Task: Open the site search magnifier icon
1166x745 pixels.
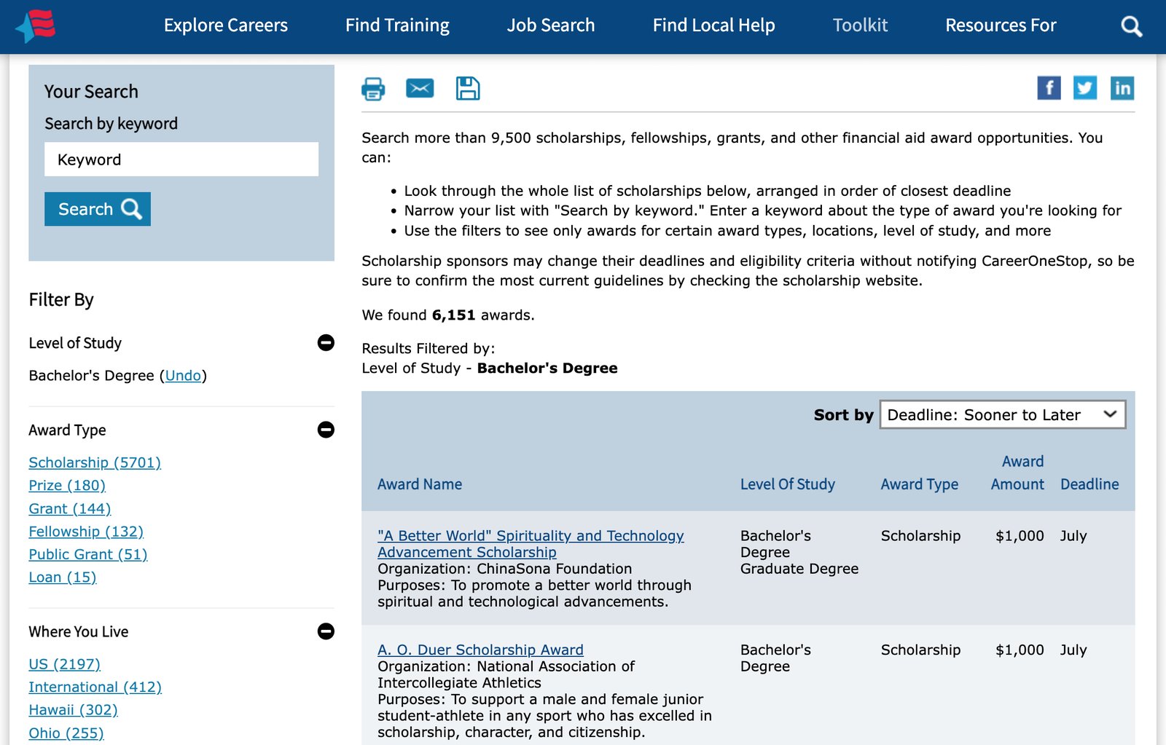Action: point(1131,26)
